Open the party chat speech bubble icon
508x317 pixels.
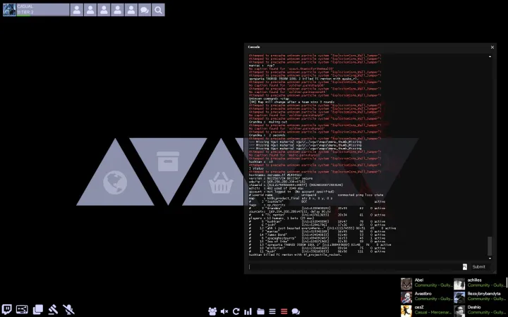[144, 10]
